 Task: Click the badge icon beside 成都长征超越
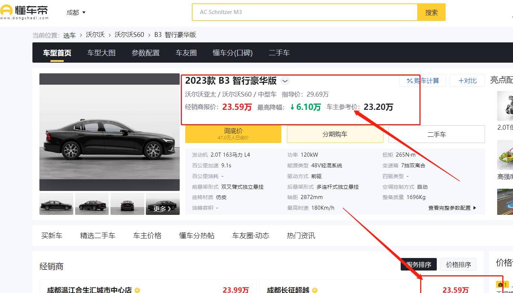pos(315,290)
